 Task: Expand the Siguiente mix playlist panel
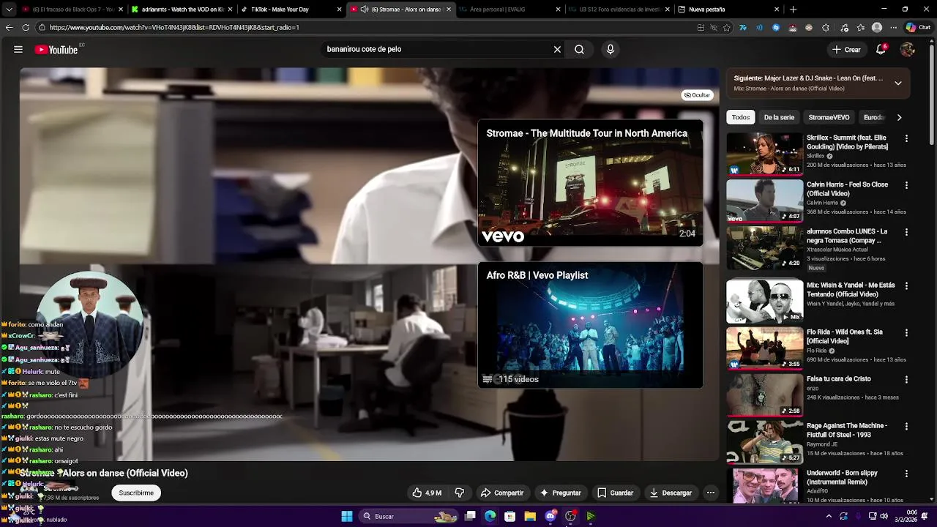pos(898,83)
